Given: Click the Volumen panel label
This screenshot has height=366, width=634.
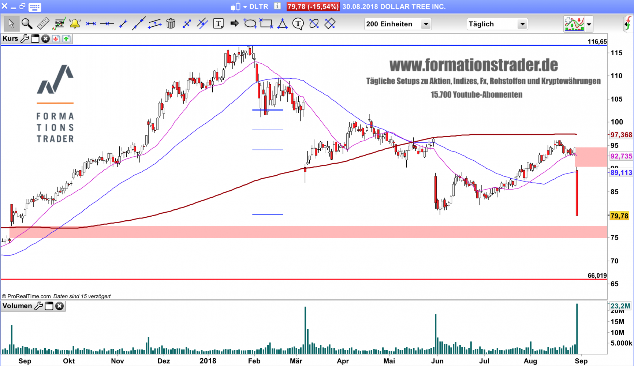Looking at the screenshot, I should [x=17, y=306].
